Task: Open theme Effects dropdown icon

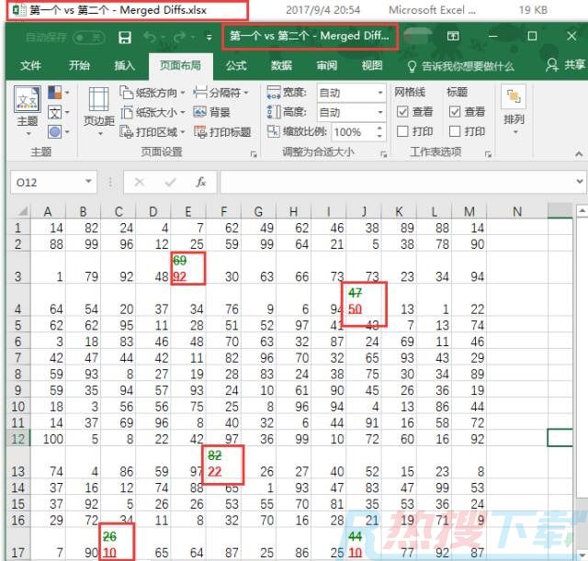Action: (x=59, y=132)
